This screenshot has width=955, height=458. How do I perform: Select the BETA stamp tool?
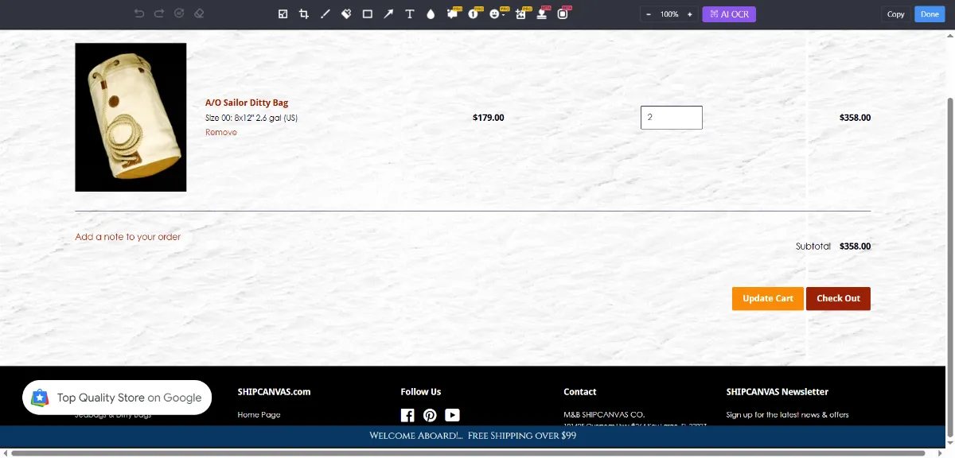pos(543,13)
